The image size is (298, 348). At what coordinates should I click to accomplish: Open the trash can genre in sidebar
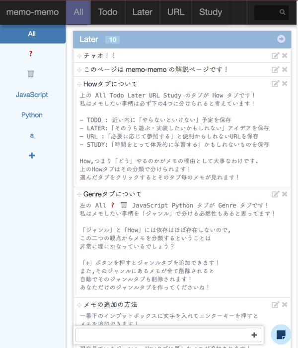click(x=31, y=74)
